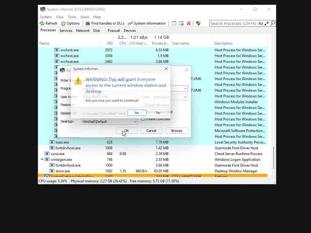Click the find window and thread icon
Screen dimensions: 311x233
(181, 23)
